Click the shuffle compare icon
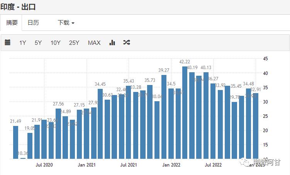Image resolution: width=290 pixels, height=175 pixels. coord(127,42)
